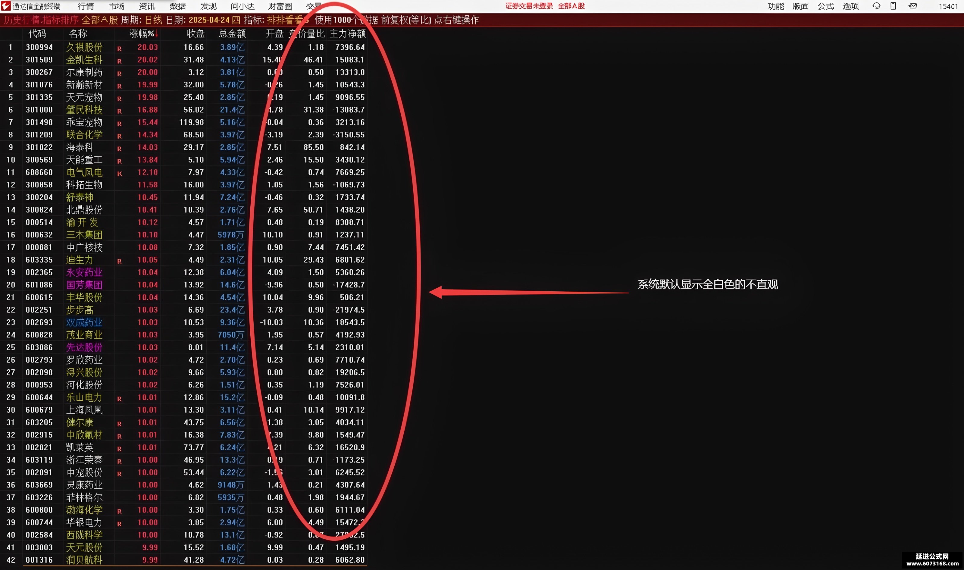
Task: Switch to 市场 tab
Action: 116,6
